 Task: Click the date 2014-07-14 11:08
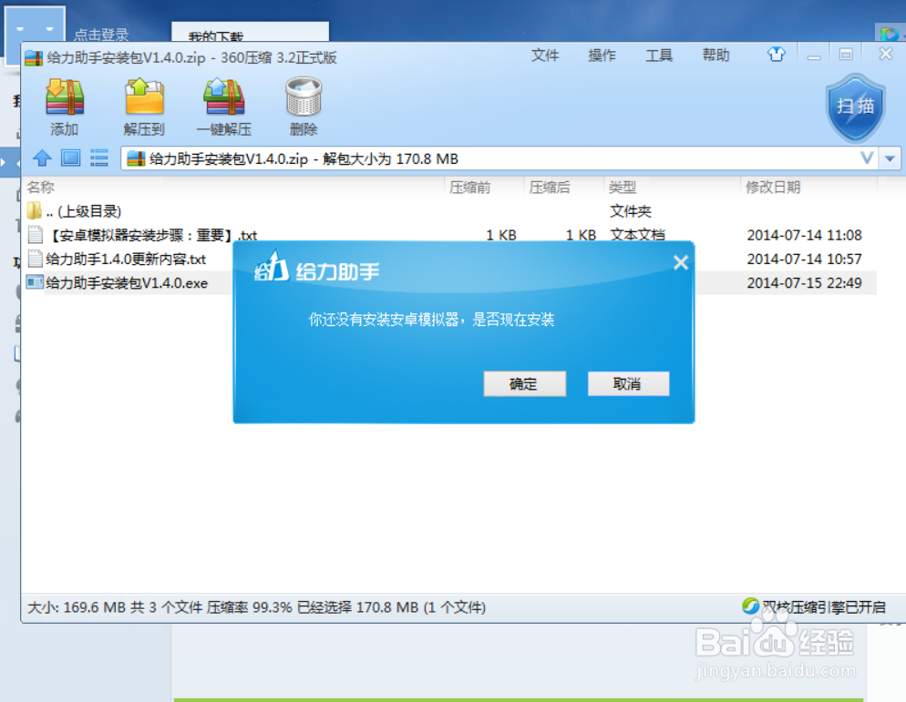click(804, 235)
